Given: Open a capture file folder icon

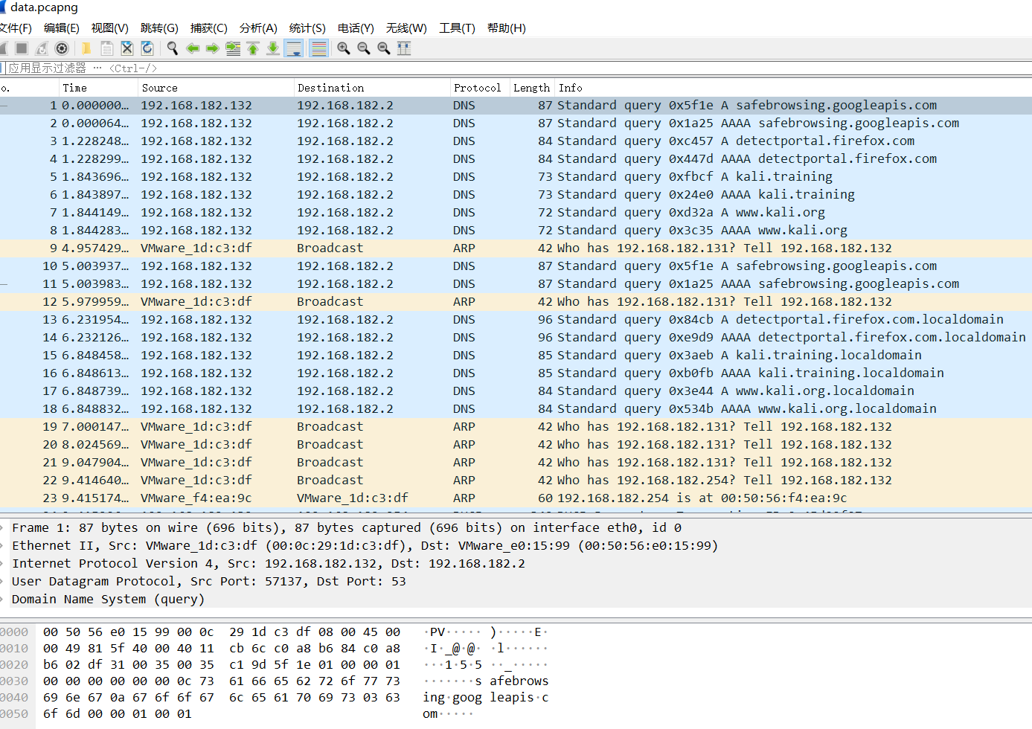Looking at the screenshot, I should point(86,48).
